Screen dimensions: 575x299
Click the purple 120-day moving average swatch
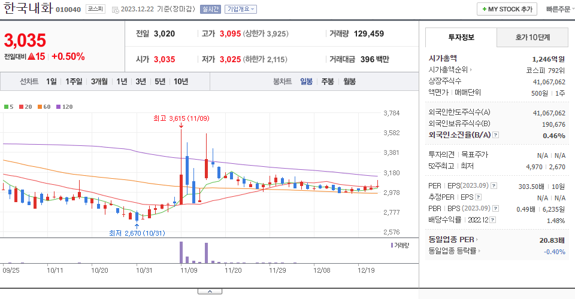pos(58,107)
